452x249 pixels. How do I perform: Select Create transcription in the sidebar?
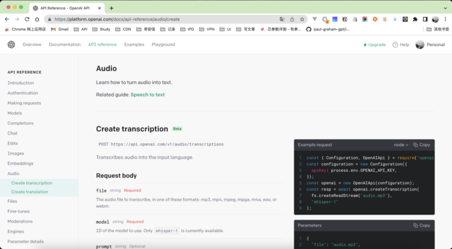pos(32,183)
